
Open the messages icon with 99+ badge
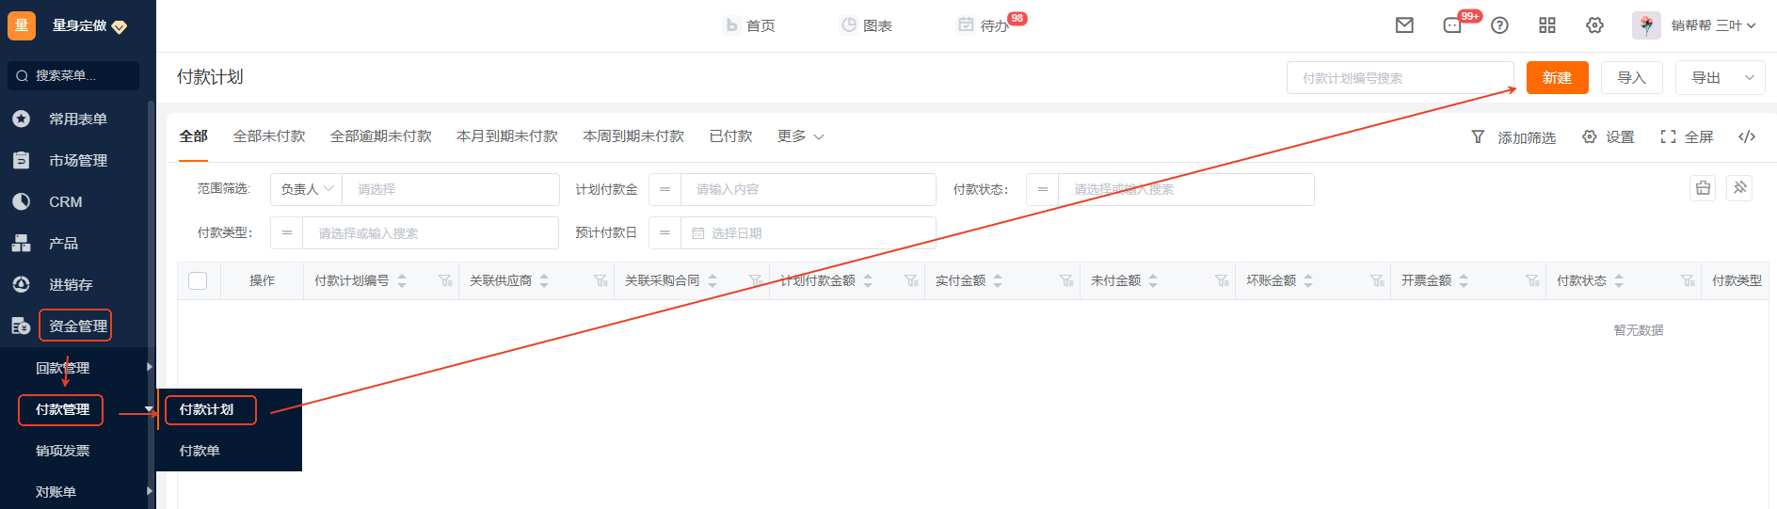(1453, 25)
